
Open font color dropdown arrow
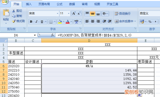[71, 21]
